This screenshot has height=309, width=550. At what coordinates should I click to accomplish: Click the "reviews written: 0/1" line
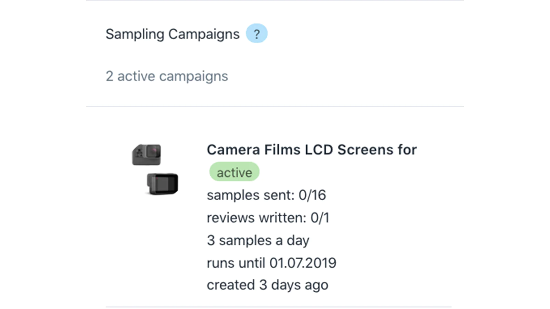click(268, 218)
